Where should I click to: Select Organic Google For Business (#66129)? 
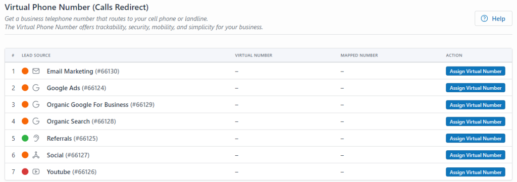pyautogui.click(x=100, y=105)
